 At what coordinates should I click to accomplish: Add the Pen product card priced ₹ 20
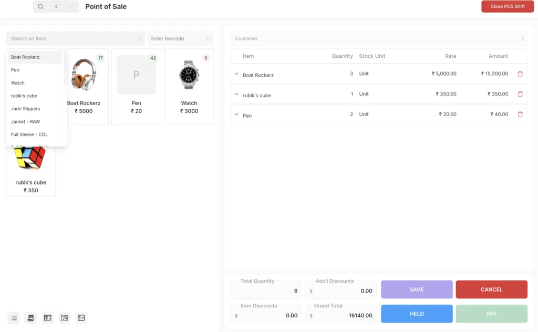click(x=136, y=87)
